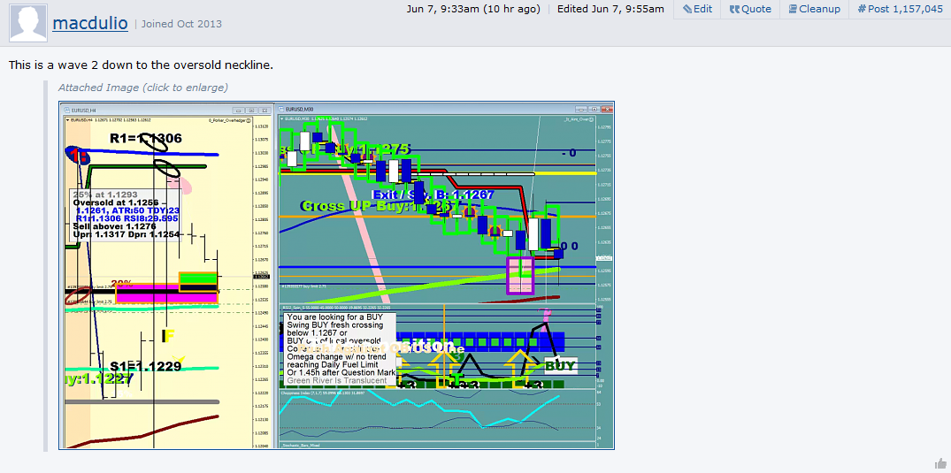951x473 pixels.
Task: Click macdulio's grey avatar picture
Action: (28, 23)
